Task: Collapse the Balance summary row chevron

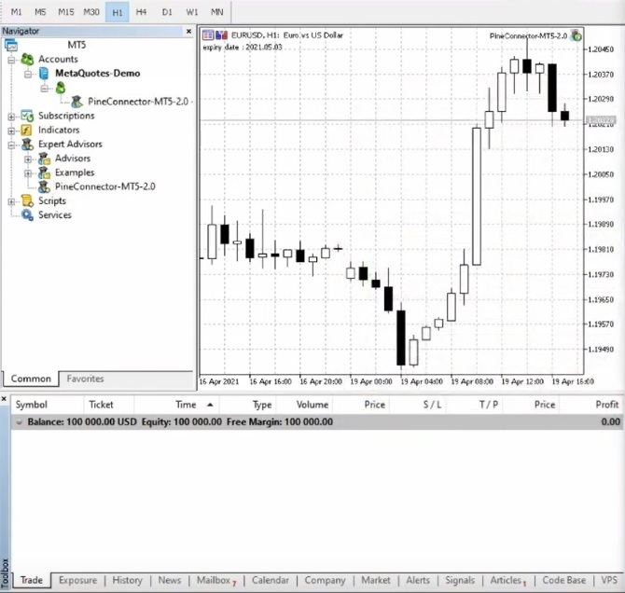Action: pos(19,422)
